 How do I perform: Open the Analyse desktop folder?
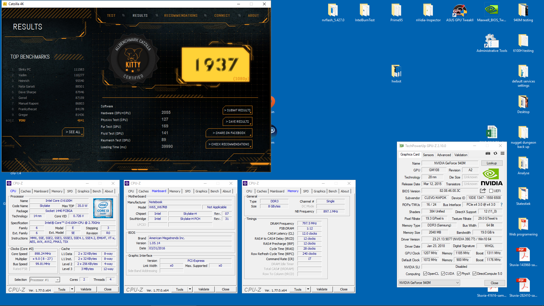pos(523,166)
